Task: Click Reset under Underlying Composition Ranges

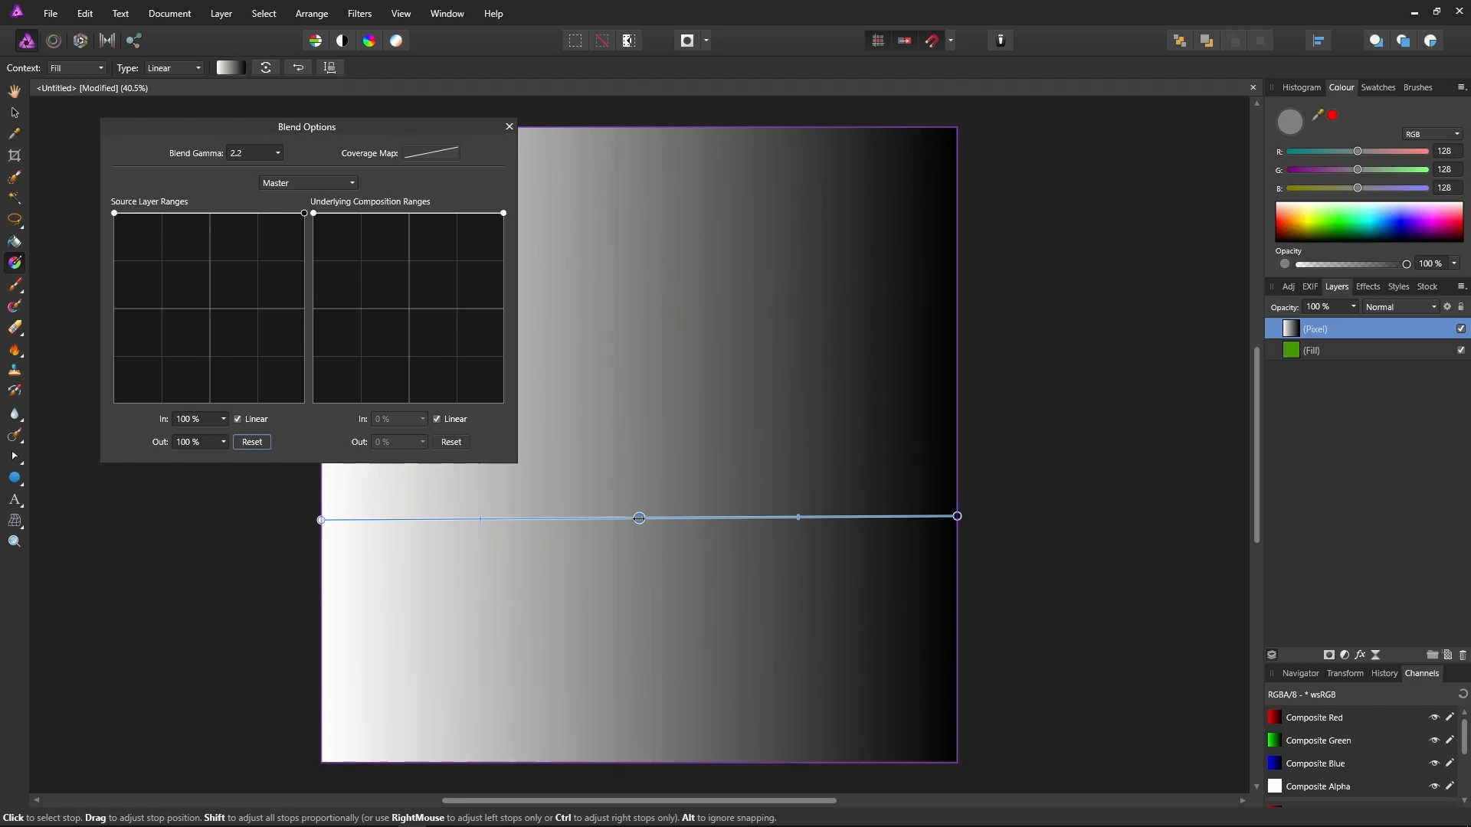Action: coord(451,442)
